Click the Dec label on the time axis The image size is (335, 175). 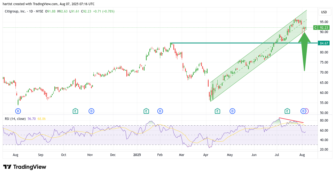(x=113, y=155)
